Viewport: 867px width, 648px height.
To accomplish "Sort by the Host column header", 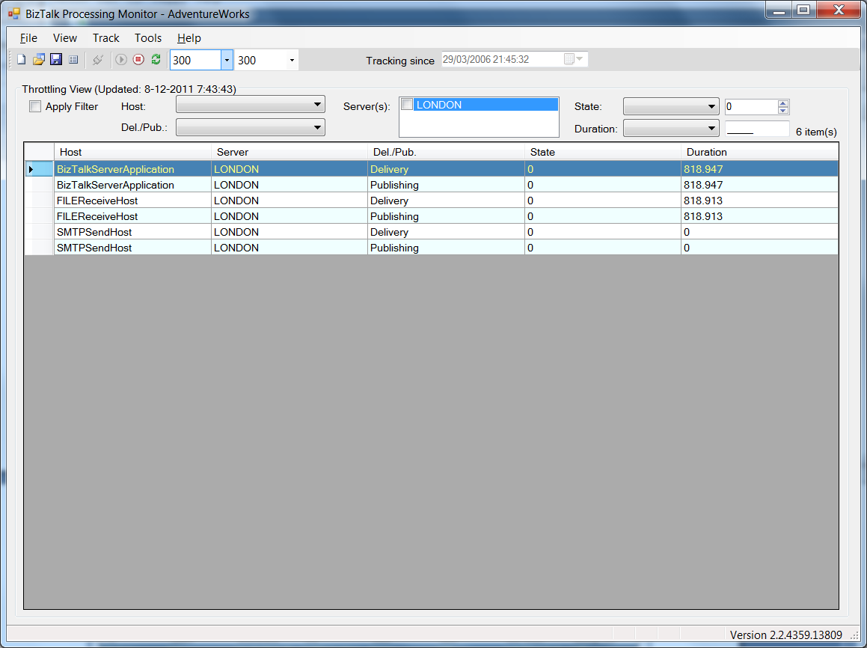I will click(132, 152).
